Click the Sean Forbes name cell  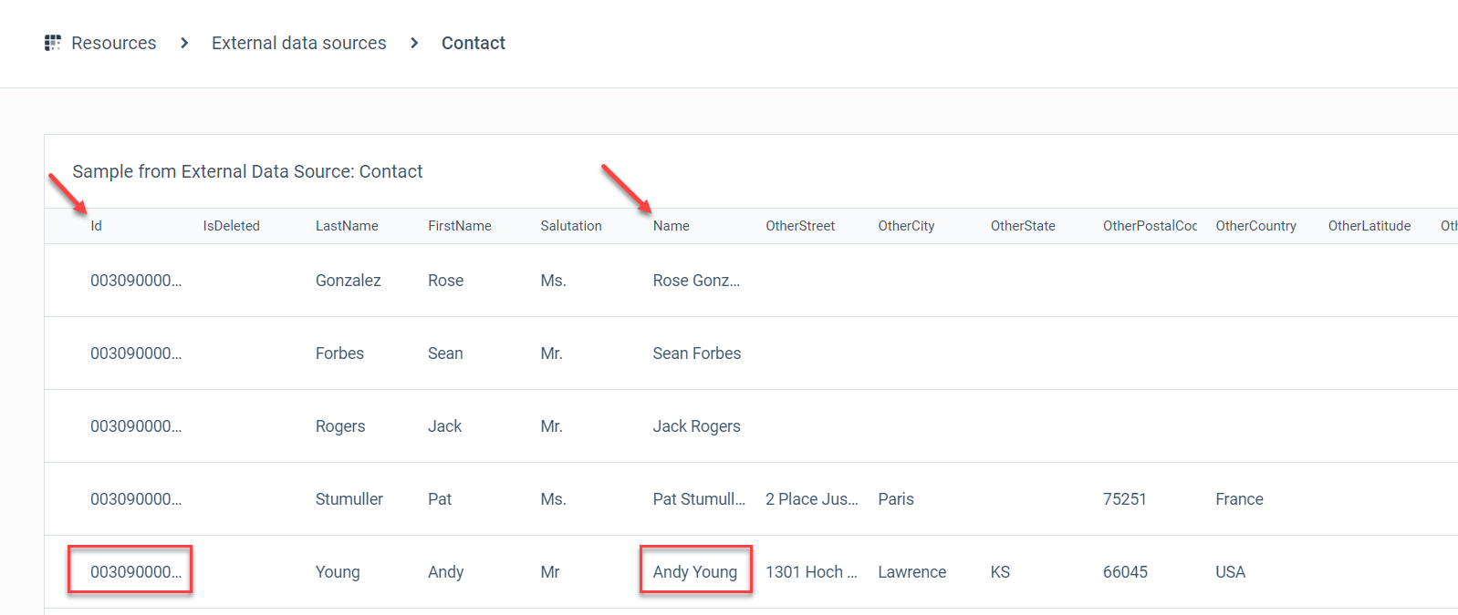(x=697, y=354)
